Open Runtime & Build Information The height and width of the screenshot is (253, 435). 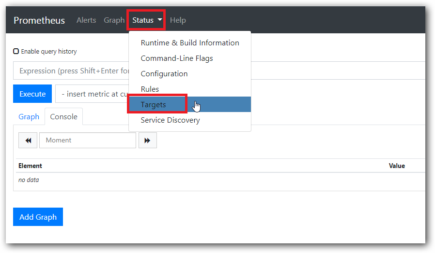(x=189, y=43)
